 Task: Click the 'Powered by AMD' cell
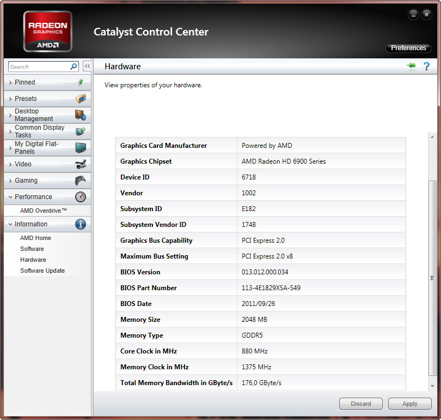tap(321, 146)
